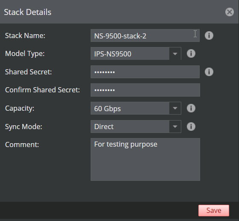Click the Model Type label
The height and width of the screenshot is (221, 239).
25,54
